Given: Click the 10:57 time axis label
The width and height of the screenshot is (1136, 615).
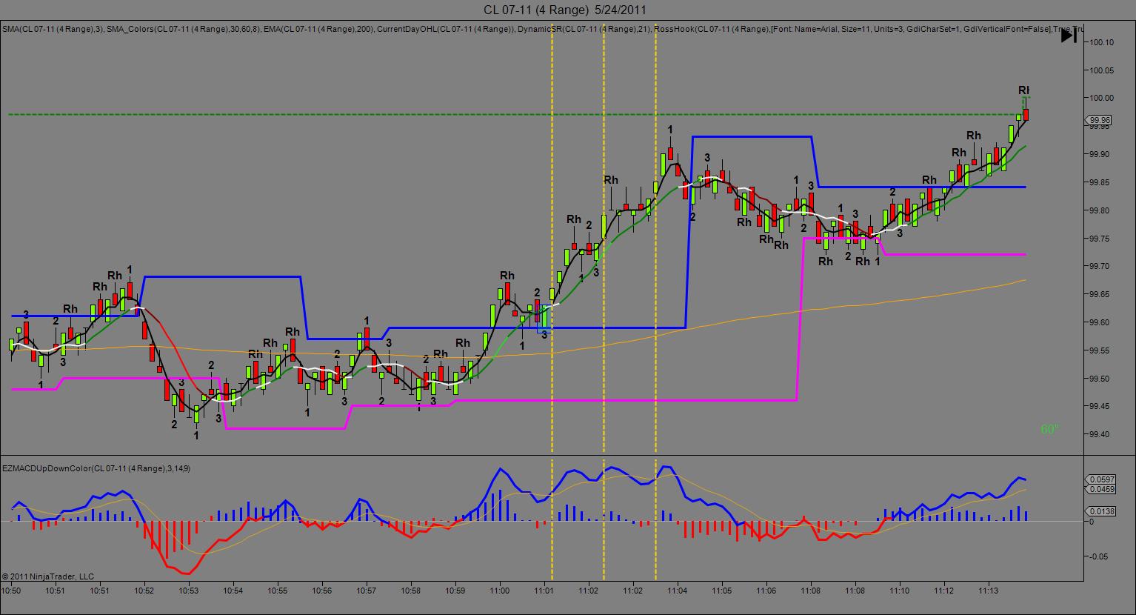Looking at the screenshot, I should pos(367,591).
